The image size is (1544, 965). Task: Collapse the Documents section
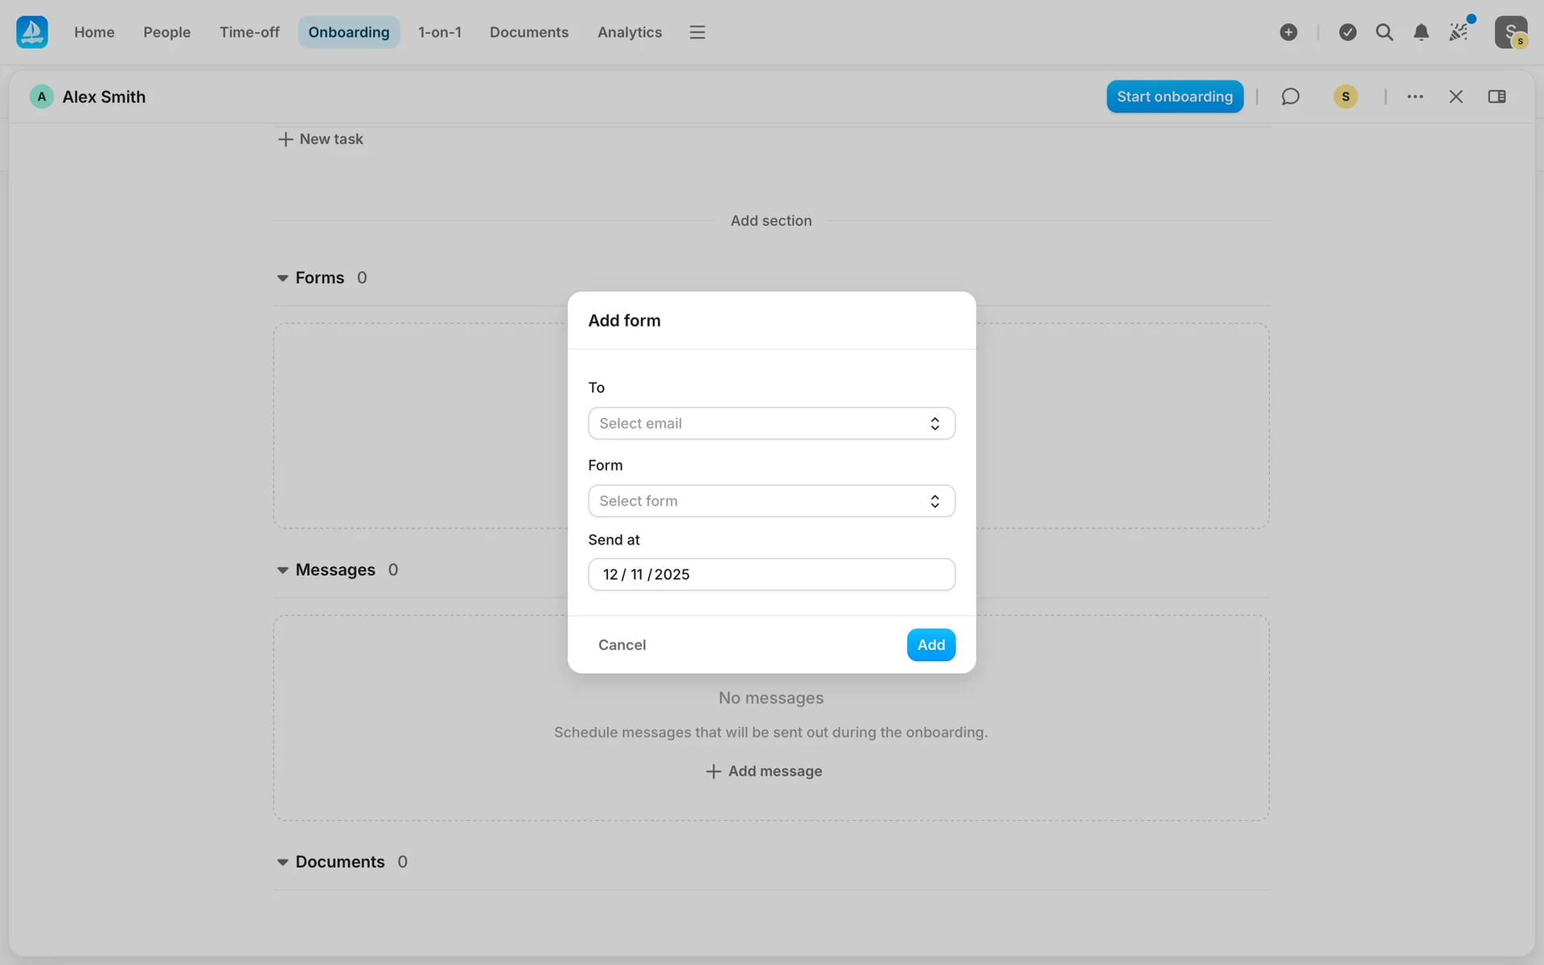[282, 862]
